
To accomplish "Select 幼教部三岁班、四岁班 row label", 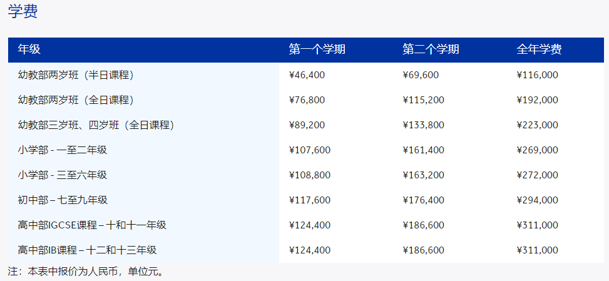I will coord(96,125).
